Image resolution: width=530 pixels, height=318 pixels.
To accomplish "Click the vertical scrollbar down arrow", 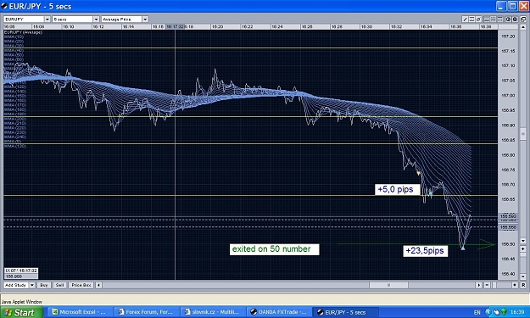I will pyautogui.click(x=523, y=241).
